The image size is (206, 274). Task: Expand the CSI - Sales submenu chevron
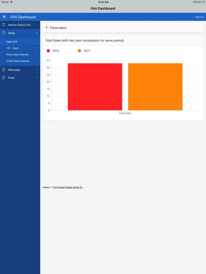click(37, 48)
